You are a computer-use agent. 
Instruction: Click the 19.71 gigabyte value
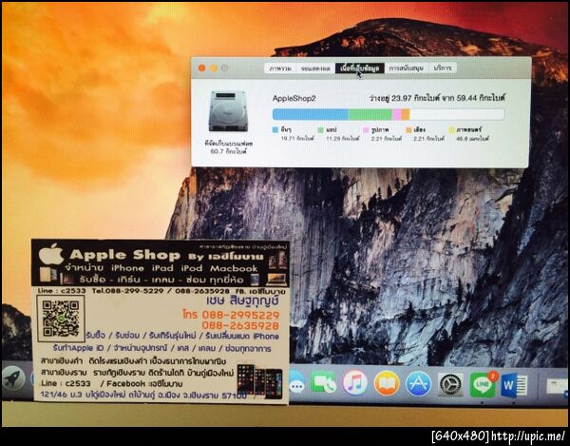(297, 139)
